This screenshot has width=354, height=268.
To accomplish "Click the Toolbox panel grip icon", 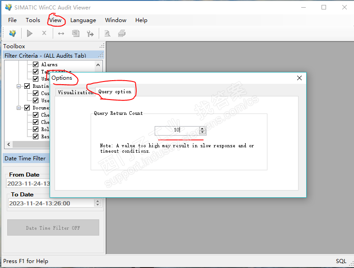I will tap(102, 46).
